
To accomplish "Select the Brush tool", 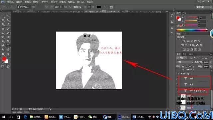I will (x=8, y=29).
